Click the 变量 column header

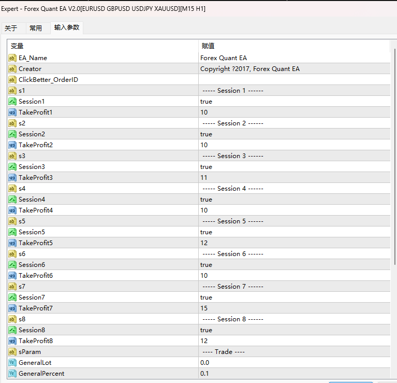tap(103, 46)
